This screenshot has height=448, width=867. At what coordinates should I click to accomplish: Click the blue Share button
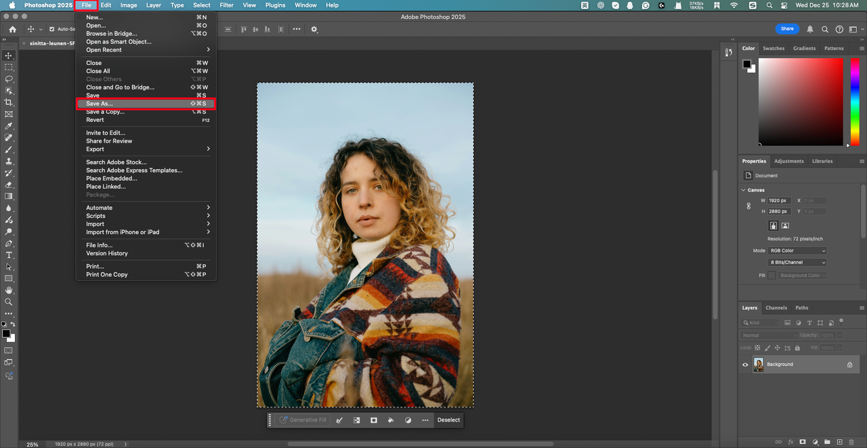(x=787, y=29)
